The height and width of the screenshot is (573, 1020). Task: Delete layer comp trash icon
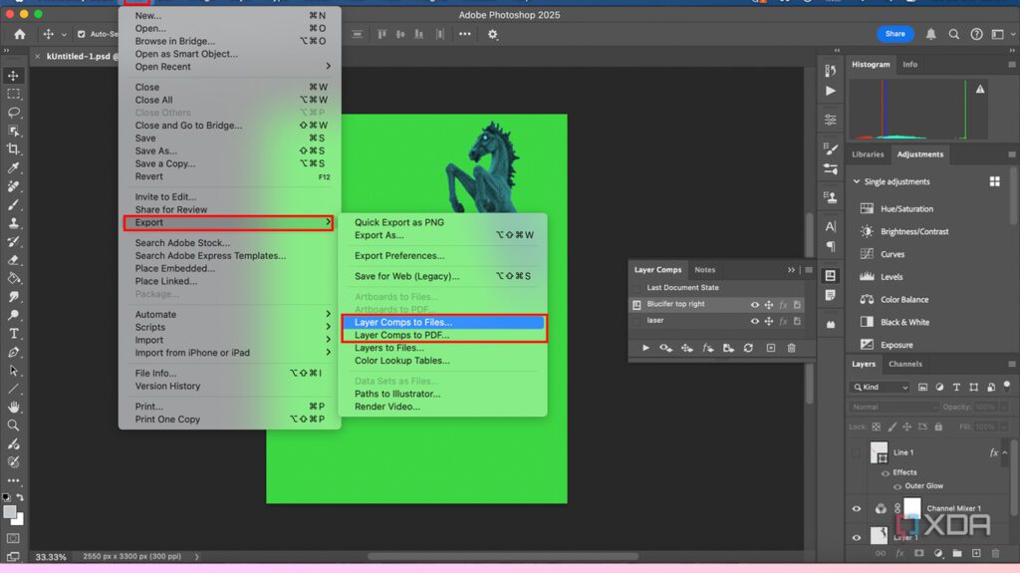pyautogui.click(x=792, y=349)
